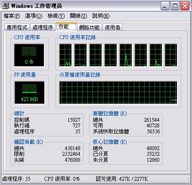The width and height of the screenshot is (192, 185).
Task: Click the last CPU history graph
Action: pyautogui.click(x=171, y=55)
